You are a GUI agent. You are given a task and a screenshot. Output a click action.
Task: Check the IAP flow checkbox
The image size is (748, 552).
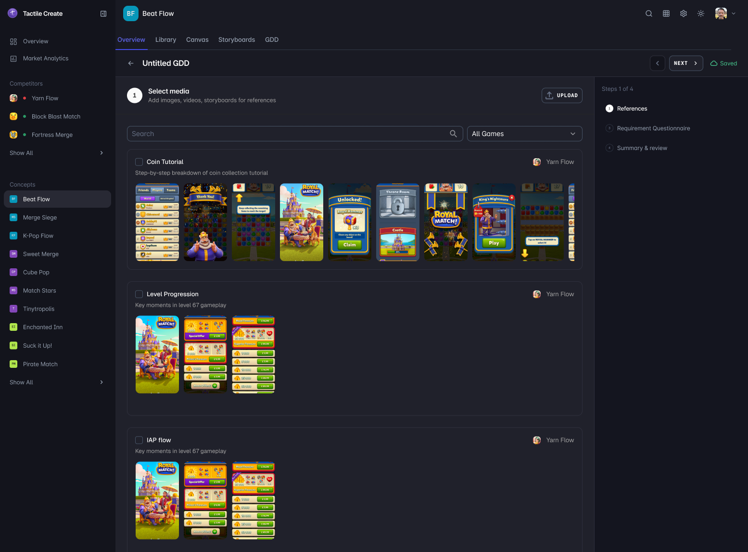pyautogui.click(x=139, y=440)
